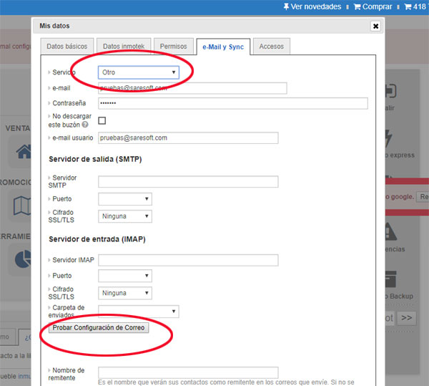Image resolution: width=429 pixels, height=386 pixels.
Task: Click the Nombre de remitente field
Action: click(x=188, y=372)
